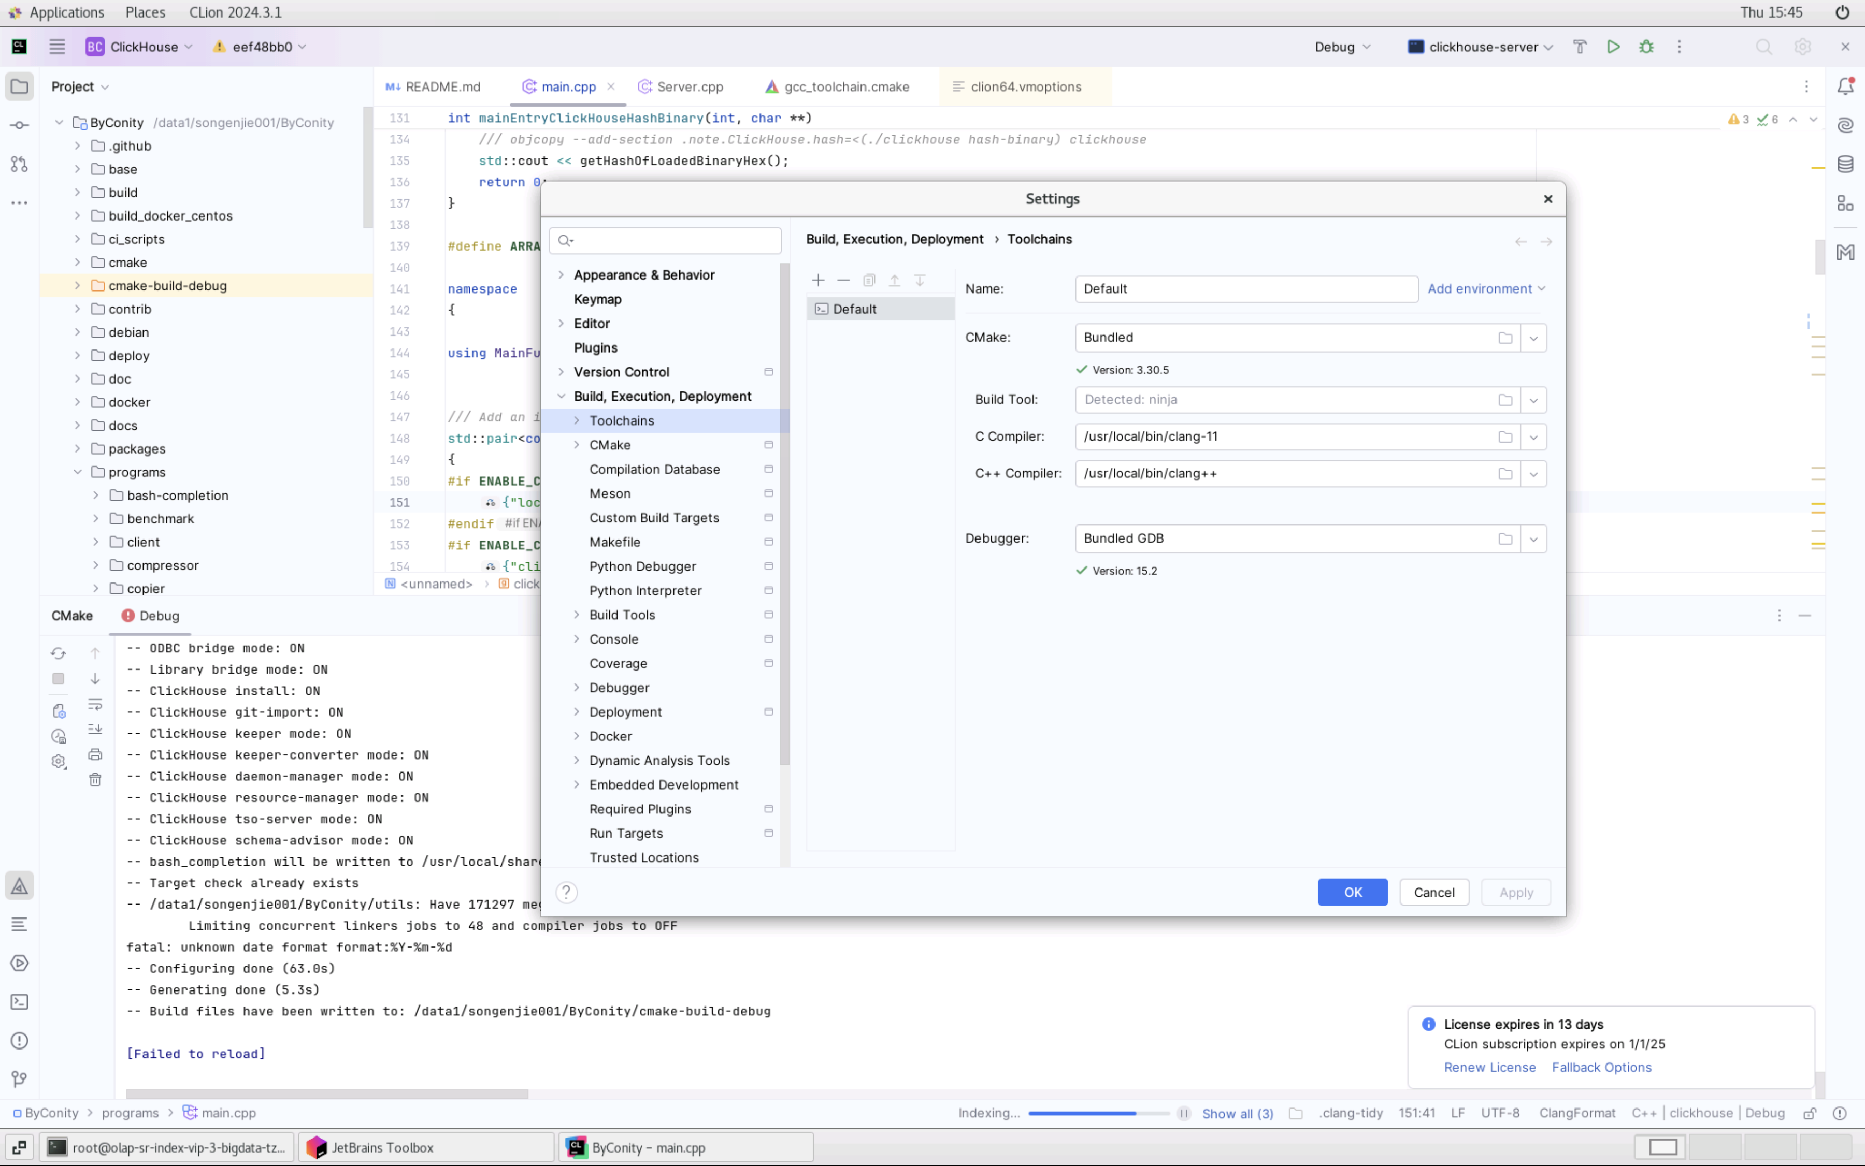1865x1166 pixels.
Task: Click Reload CMake project icon
Action: point(59,654)
